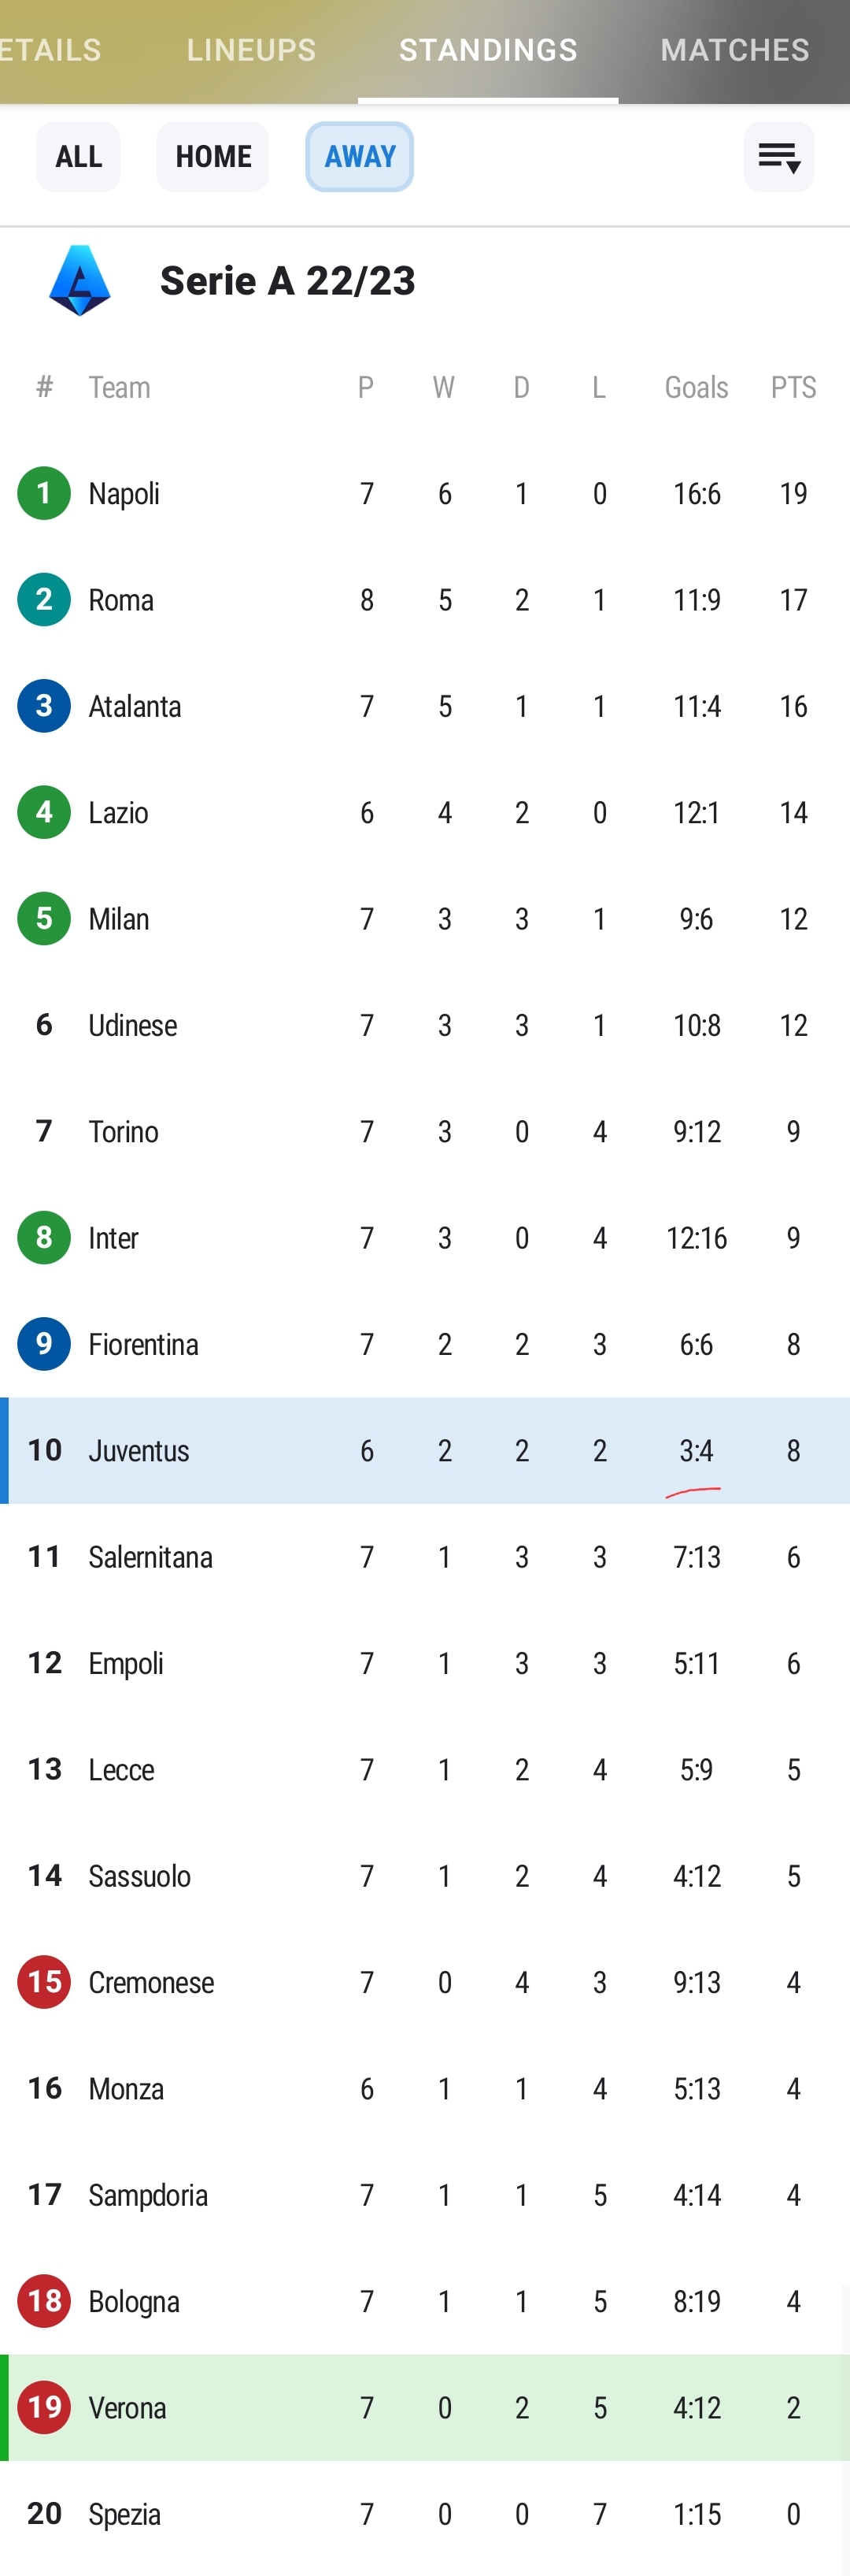Open the Udinese team page

133,1025
